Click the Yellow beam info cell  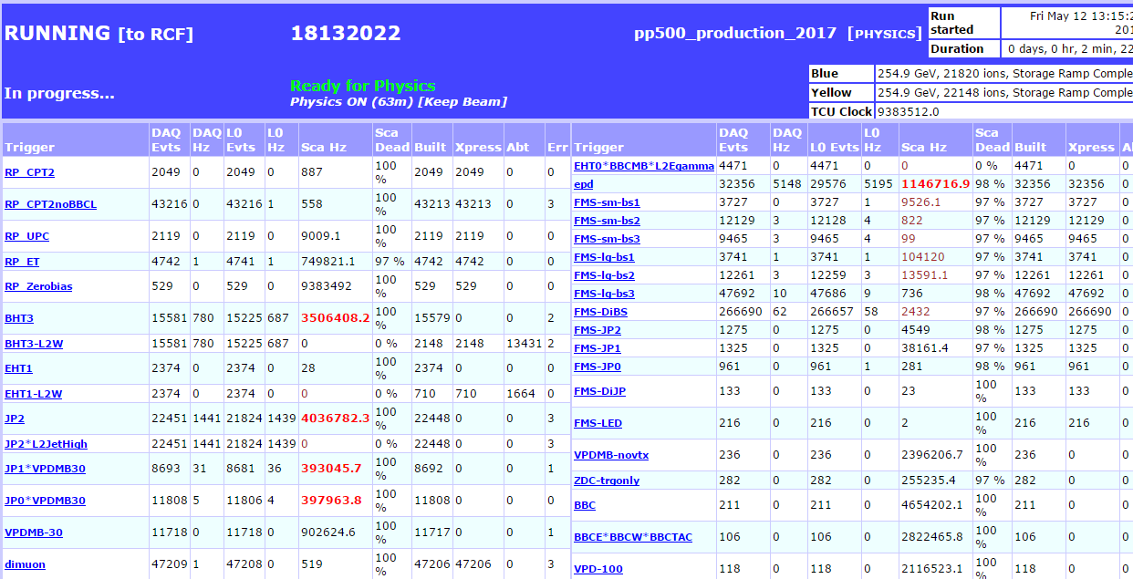1003,93
